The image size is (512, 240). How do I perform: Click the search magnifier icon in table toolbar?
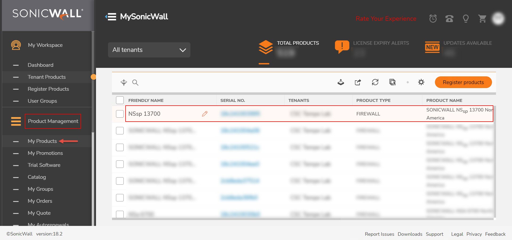tap(135, 82)
